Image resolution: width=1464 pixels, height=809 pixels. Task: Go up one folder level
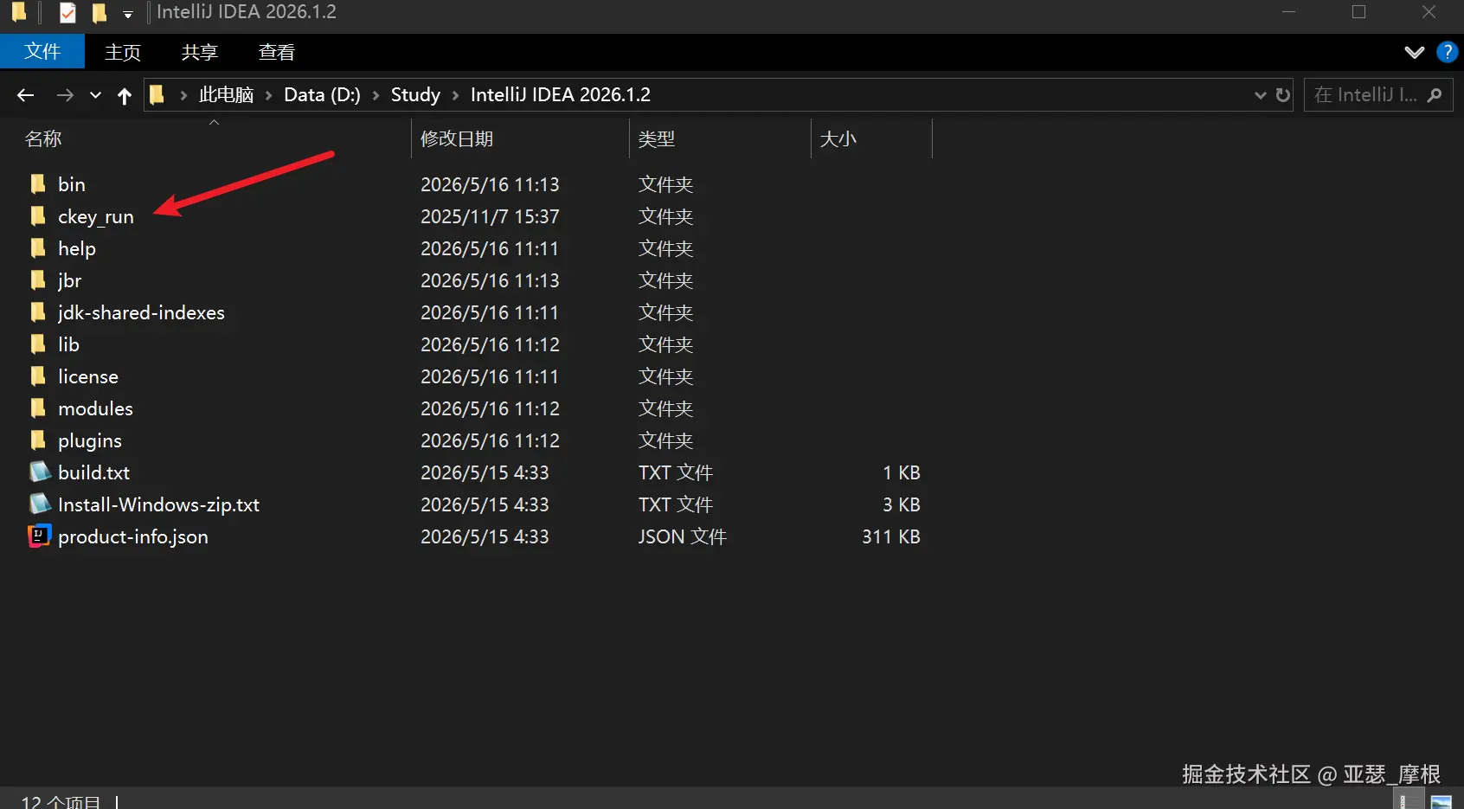pyautogui.click(x=125, y=95)
